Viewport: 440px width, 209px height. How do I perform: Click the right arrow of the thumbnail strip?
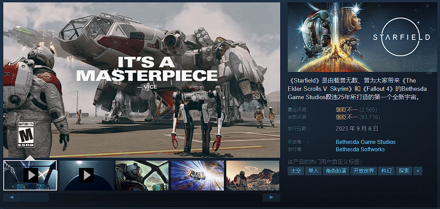click(271, 197)
